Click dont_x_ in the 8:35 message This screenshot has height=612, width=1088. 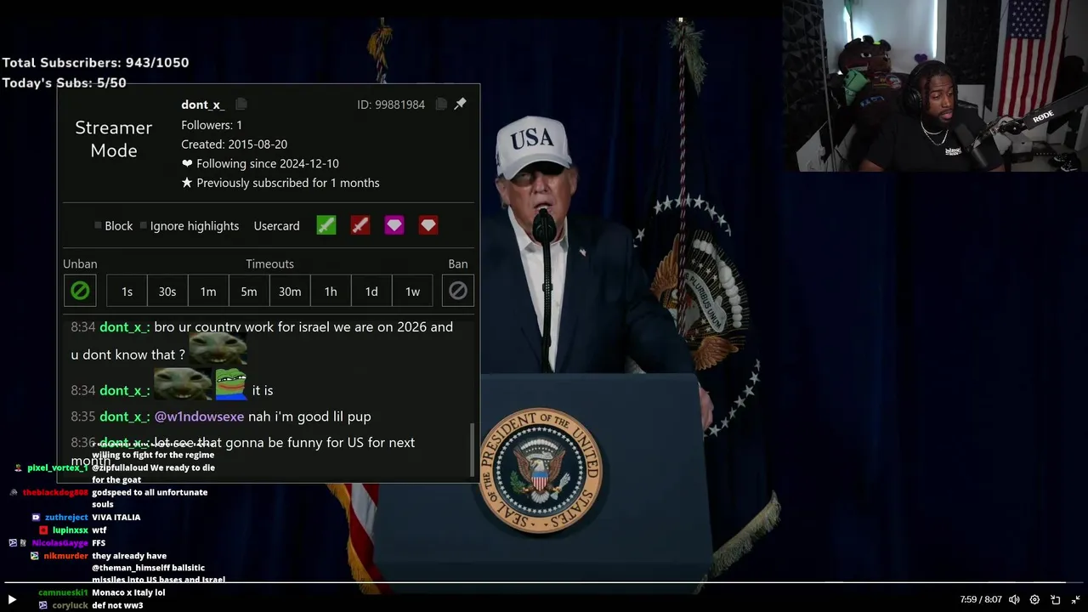click(x=124, y=416)
